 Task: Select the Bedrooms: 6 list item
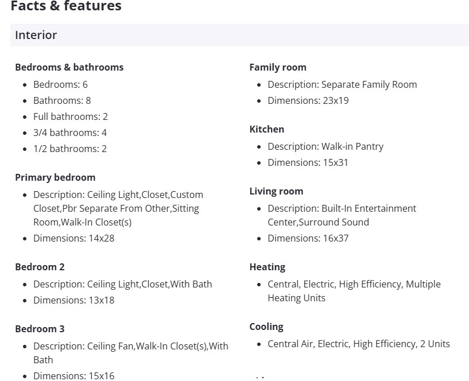(x=60, y=84)
